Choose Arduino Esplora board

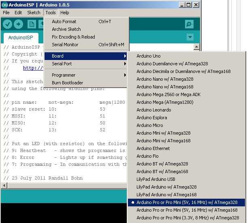187,118
